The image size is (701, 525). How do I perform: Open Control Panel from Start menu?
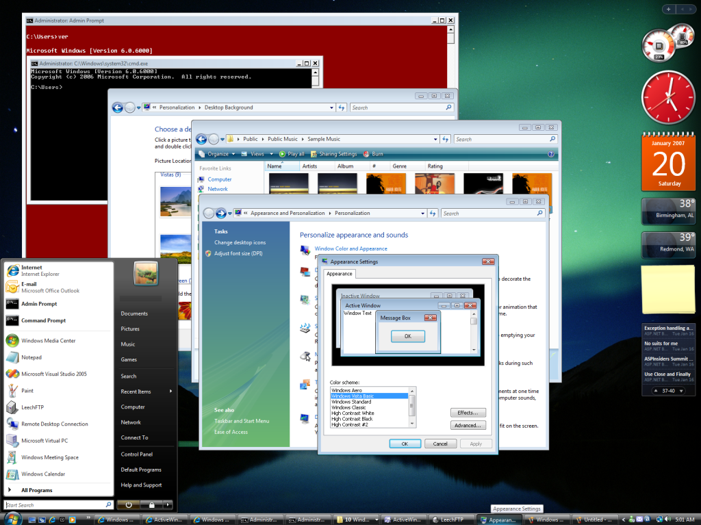136,454
